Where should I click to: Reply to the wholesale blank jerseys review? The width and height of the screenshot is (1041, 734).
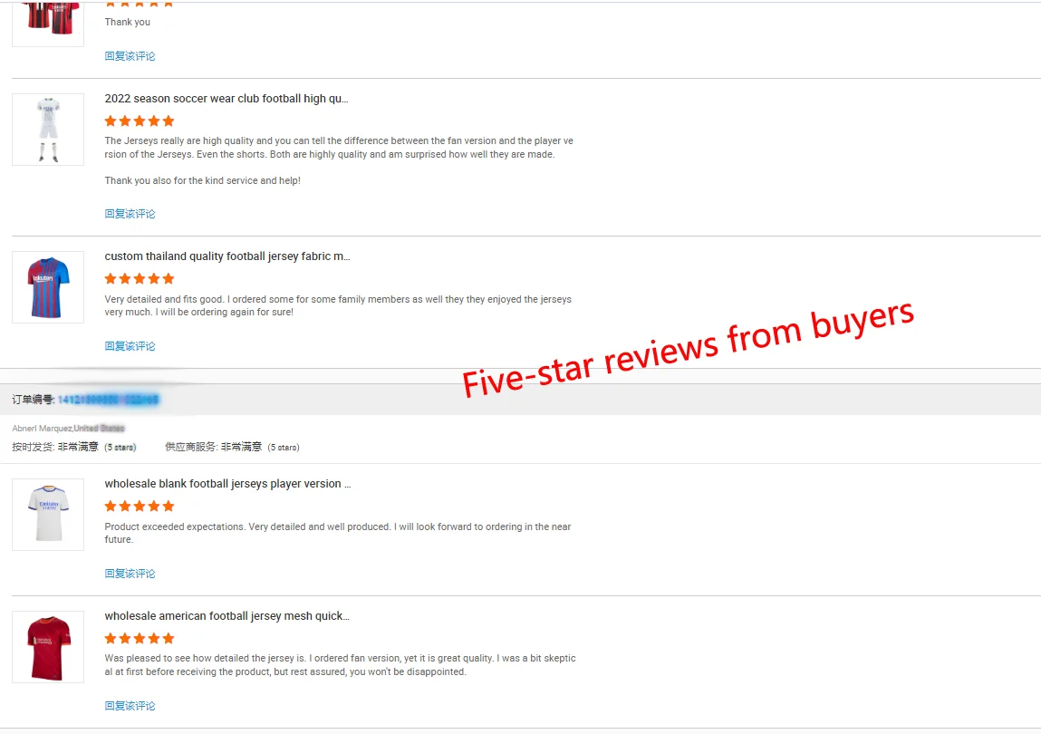coord(130,573)
